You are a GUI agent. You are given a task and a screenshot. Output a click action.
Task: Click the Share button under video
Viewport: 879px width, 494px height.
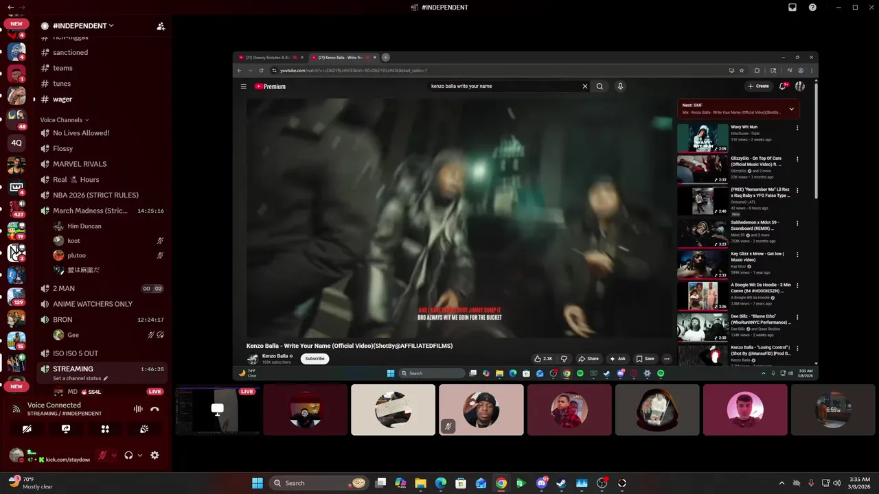(589, 358)
